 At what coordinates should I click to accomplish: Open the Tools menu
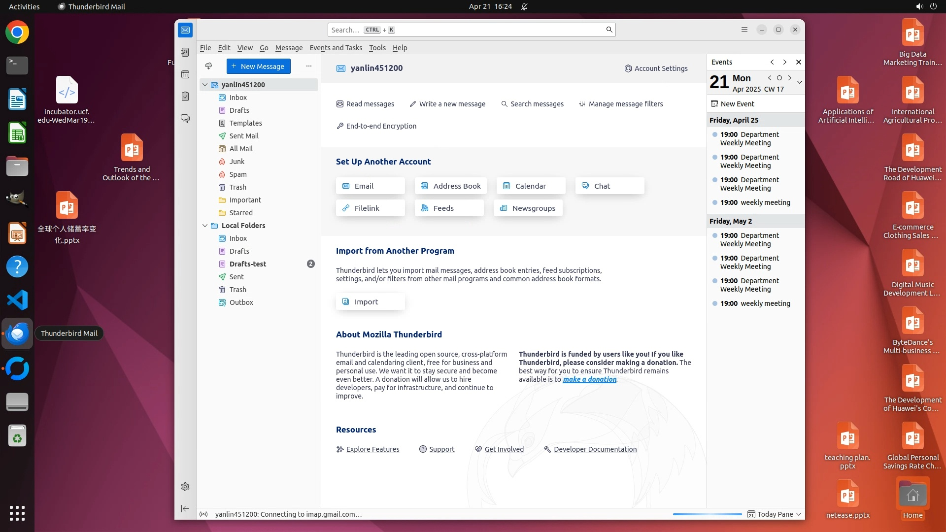pyautogui.click(x=377, y=48)
